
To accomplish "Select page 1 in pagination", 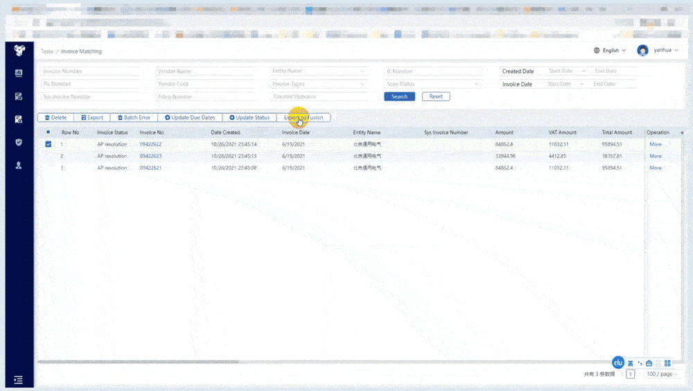I will point(631,374).
